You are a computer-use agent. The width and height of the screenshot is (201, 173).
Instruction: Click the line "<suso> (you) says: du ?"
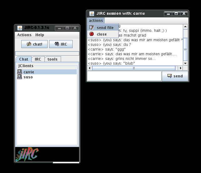(109, 45)
